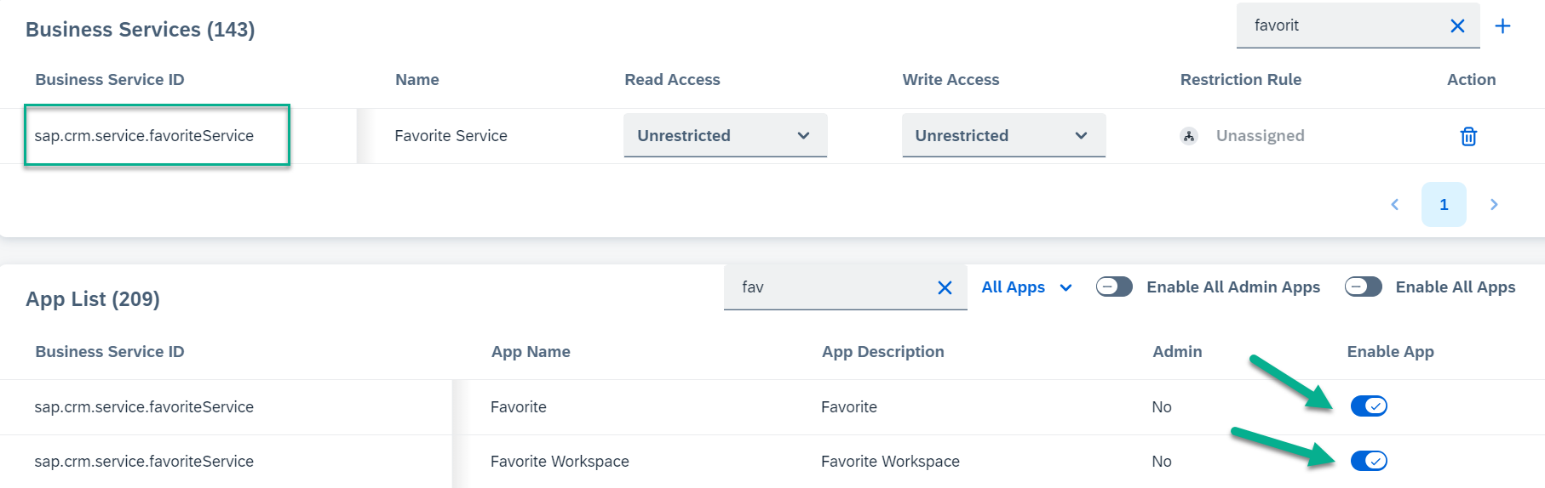Screen dimensions: 1545x488
Task: Open the Read Access dropdown
Action: click(725, 135)
